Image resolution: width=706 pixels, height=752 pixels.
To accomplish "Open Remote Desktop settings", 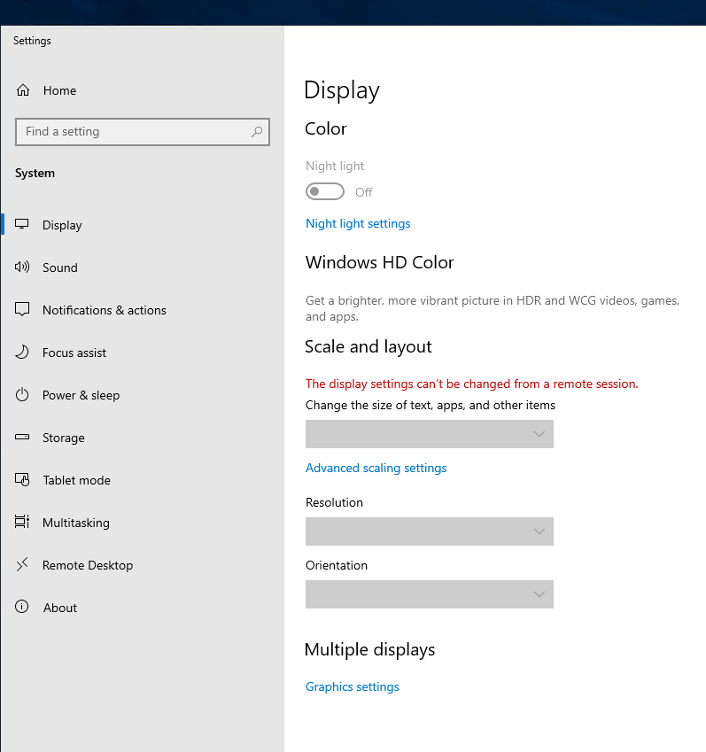I will pos(143,565).
